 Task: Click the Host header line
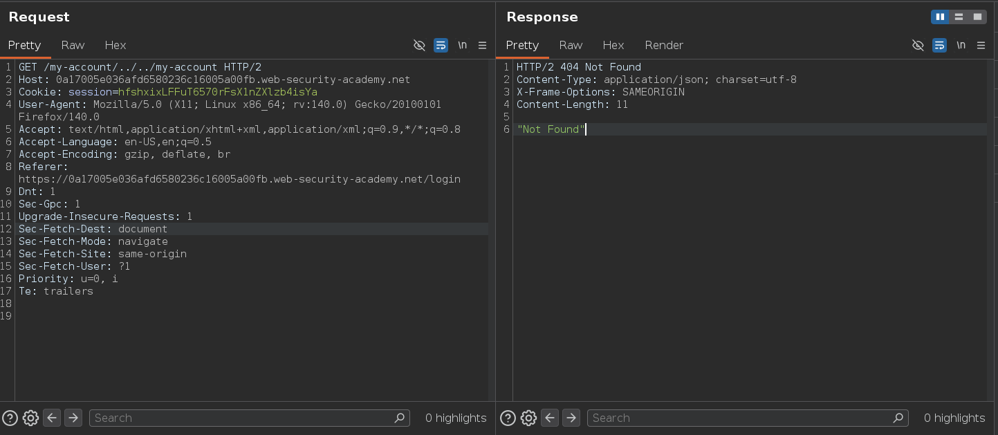214,80
